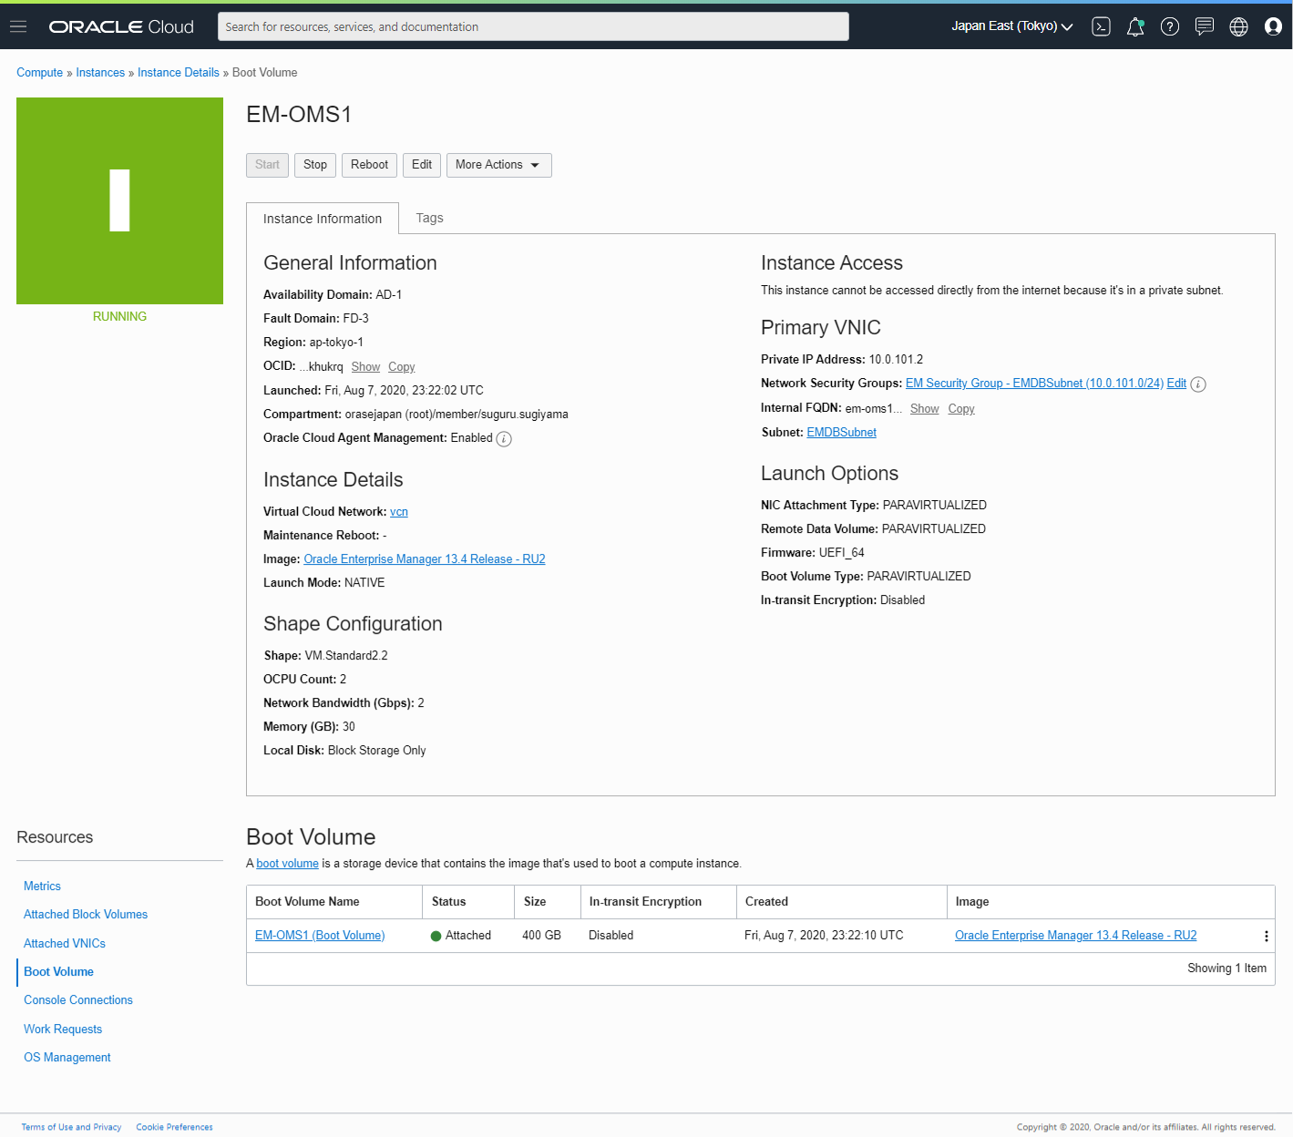
Task: Open the Cloud Shell terminal
Action: click(x=1100, y=26)
